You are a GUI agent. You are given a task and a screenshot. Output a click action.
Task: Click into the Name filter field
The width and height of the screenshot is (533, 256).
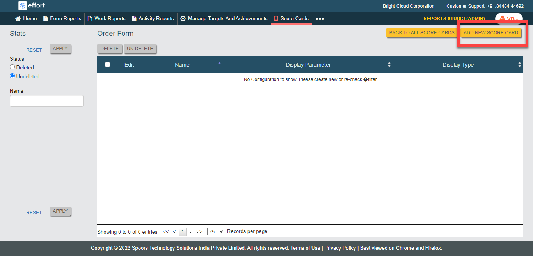tap(46, 101)
